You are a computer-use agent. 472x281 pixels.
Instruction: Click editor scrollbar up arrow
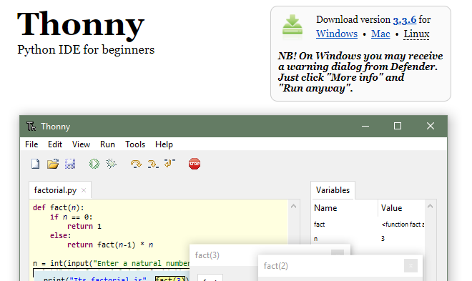coord(293,206)
